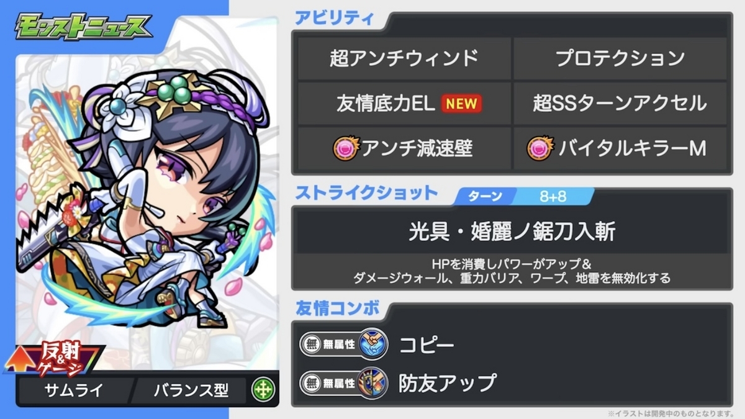
Task: Click the pink gauge icon beside アンチ減速壁
Action: pos(345,148)
